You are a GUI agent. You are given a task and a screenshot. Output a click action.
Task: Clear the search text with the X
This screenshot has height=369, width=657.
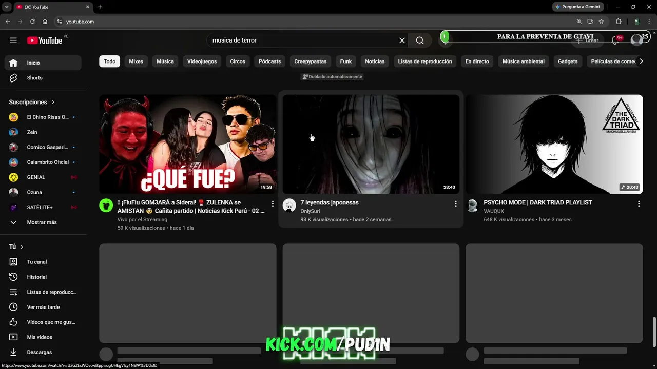tap(402, 40)
